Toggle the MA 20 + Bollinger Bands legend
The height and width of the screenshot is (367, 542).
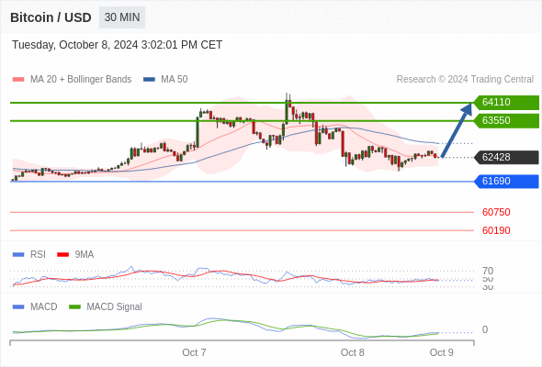tap(81, 80)
